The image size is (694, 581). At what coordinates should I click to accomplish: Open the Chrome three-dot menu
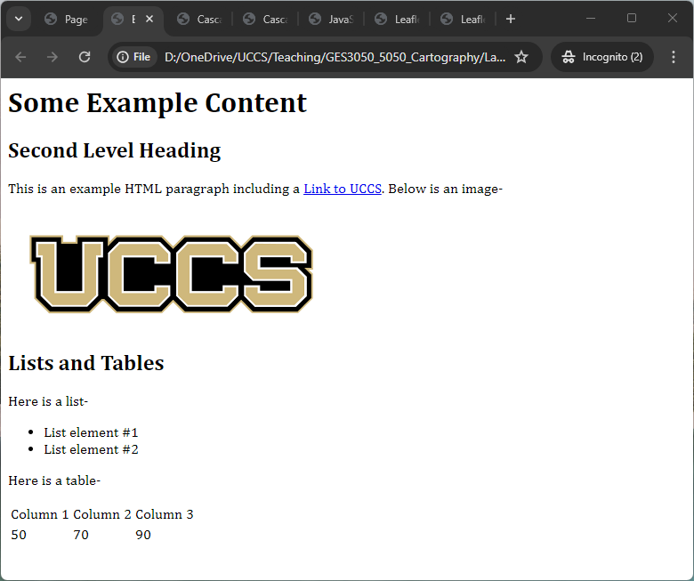coord(674,57)
